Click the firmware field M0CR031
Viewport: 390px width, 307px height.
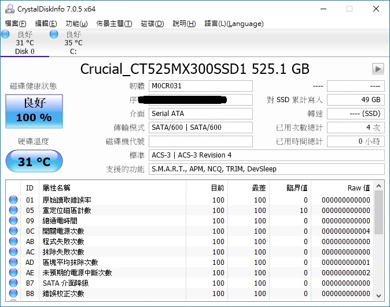point(201,86)
